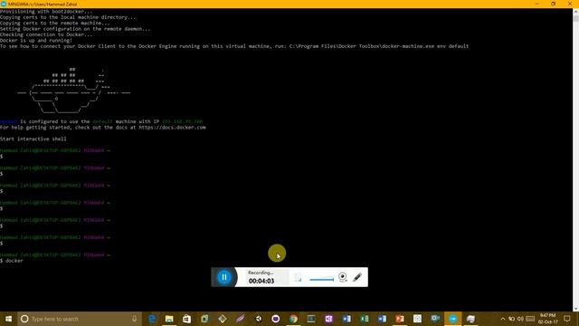
Task: Launch Microsoft Edge from taskbar
Action: 152,319
